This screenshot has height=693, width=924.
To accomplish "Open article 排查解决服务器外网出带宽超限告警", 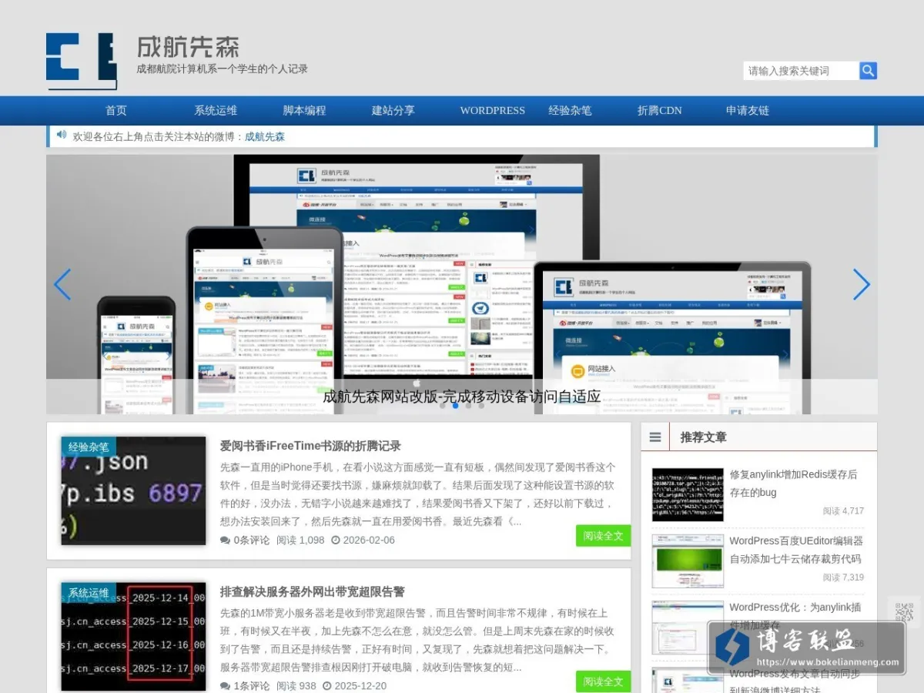I will pyautogui.click(x=312, y=591).
